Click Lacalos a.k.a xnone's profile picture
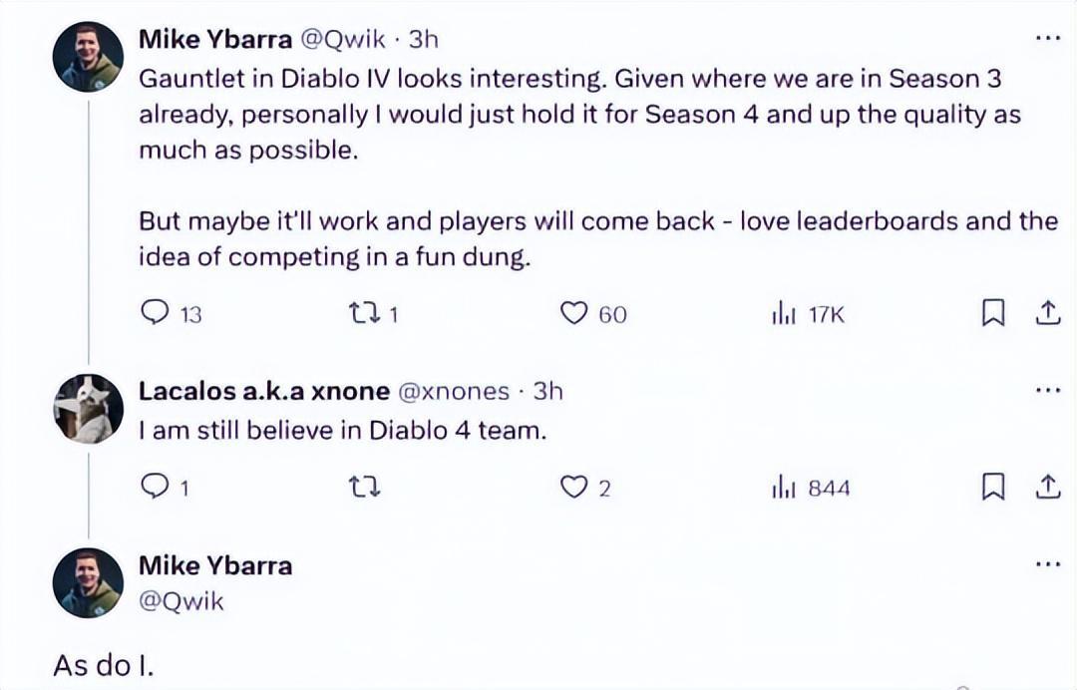Image resolution: width=1077 pixels, height=690 pixels. [88, 409]
